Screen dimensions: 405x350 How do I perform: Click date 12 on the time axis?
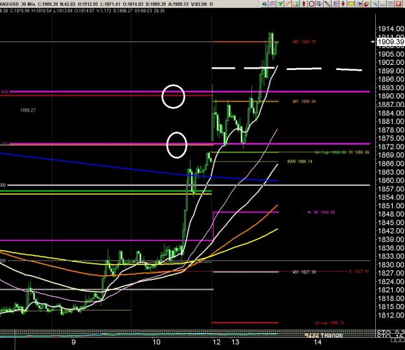tap(216, 342)
